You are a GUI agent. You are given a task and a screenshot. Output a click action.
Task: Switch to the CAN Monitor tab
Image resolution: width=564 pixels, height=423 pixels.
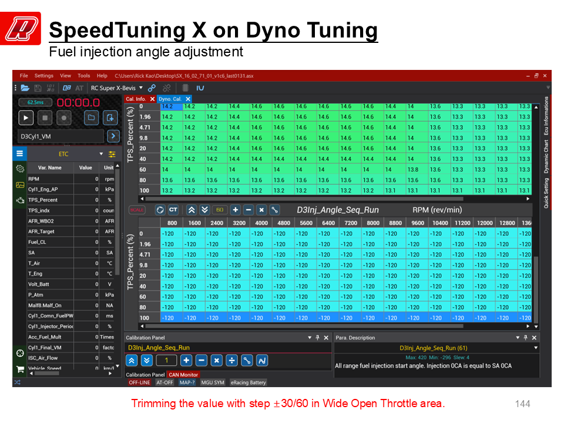(x=183, y=374)
